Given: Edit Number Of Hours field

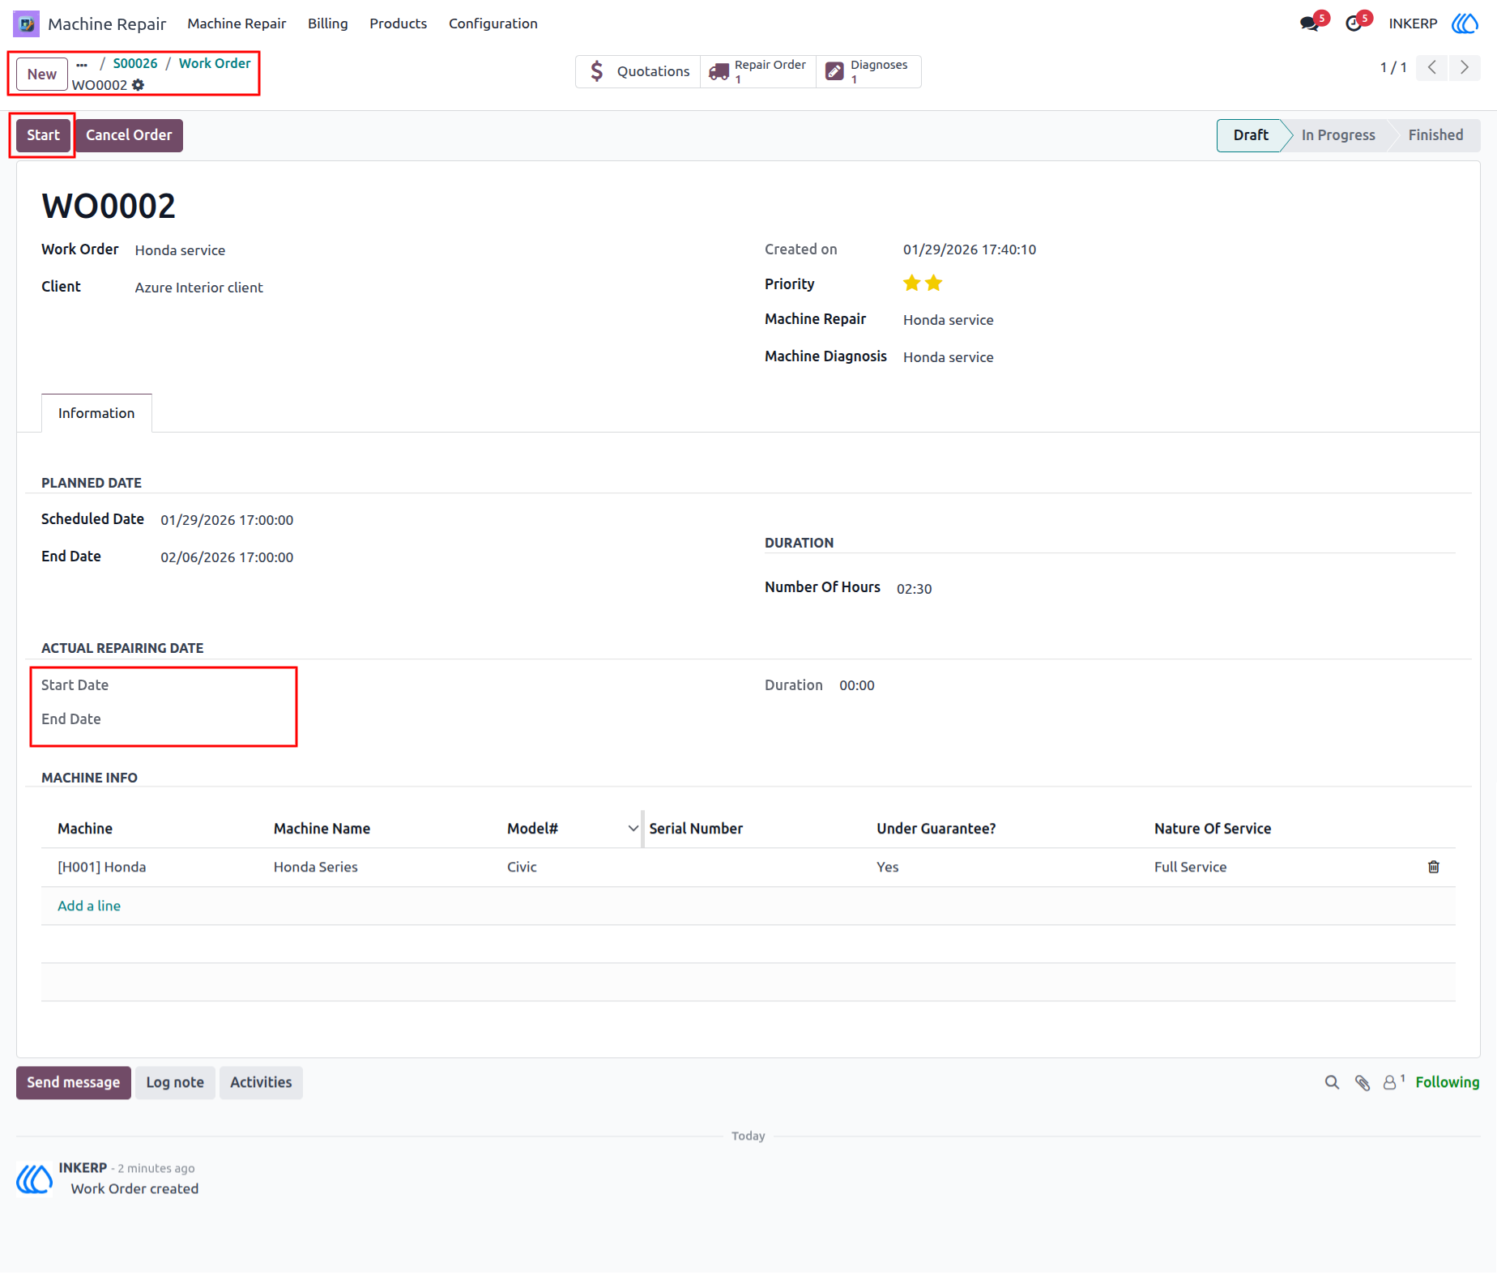Looking at the screenshot, I should tap(915, 589).
